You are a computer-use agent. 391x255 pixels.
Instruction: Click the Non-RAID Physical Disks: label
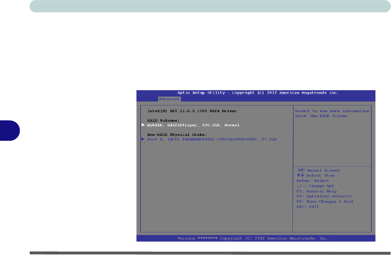pyautogui.click(x=177, y=135)
